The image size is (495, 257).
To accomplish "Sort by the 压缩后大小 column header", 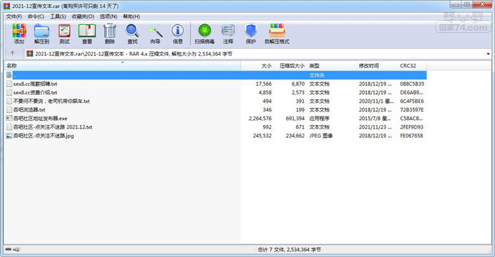I will (x=290, y=66).
